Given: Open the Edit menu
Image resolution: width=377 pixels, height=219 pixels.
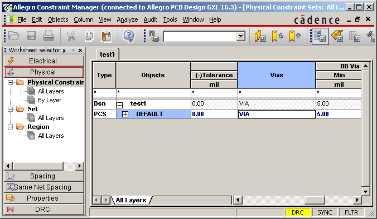Looking at the screenshot, I should click(37, 19).
